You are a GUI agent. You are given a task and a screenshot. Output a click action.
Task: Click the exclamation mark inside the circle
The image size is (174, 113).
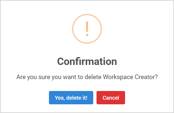click(87, 29)
